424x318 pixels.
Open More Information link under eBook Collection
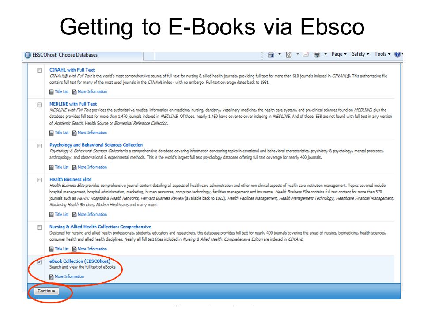[69, 276]
